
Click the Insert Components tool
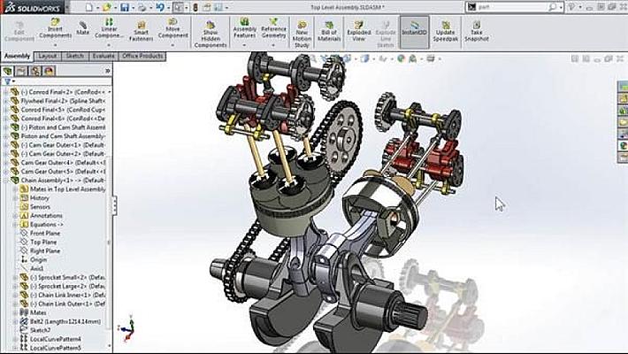tap(55, 28)
